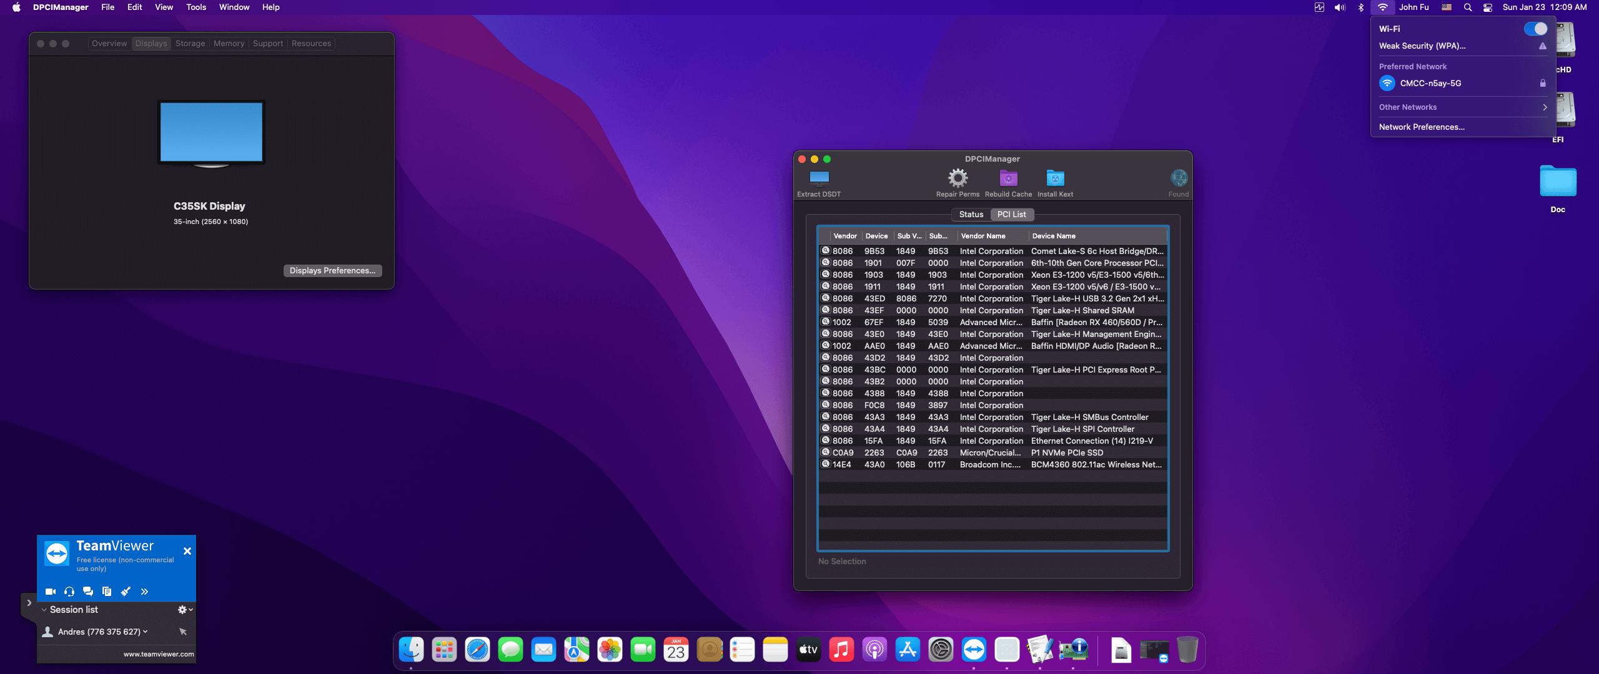This screenshot has width=1599, height=674.
Task: Open the View menu
Action: 164,7
